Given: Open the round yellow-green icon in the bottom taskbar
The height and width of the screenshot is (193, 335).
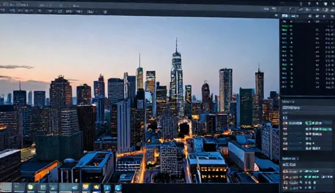Looking at the screenshot, I should click(x=30, y=187).
